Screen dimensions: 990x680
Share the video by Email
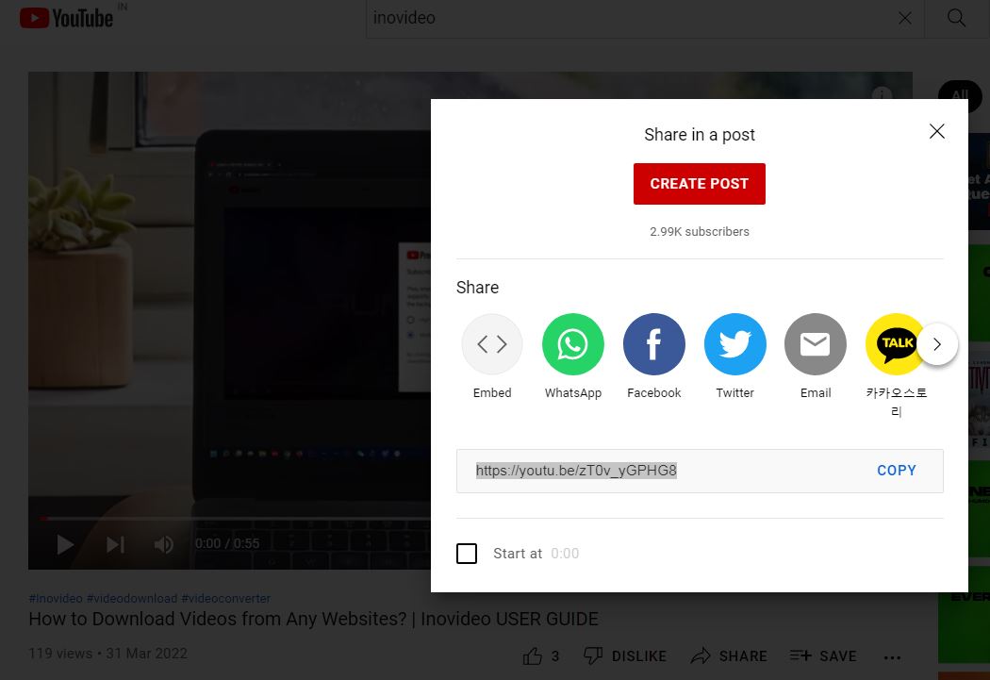point(816,357)
